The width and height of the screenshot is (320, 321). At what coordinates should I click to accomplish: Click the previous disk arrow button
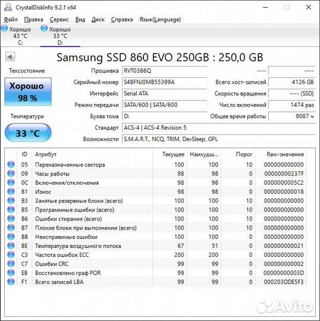[10, 56]
